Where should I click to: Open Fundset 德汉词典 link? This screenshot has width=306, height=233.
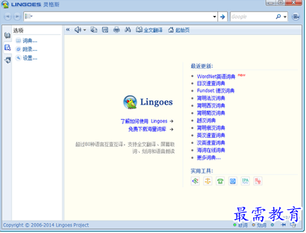(216, 91)
